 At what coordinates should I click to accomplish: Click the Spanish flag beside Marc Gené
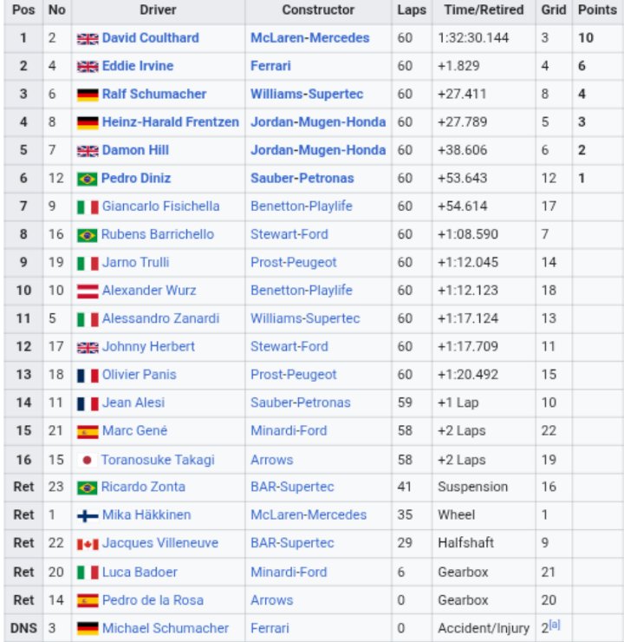[x=88, y=431]
